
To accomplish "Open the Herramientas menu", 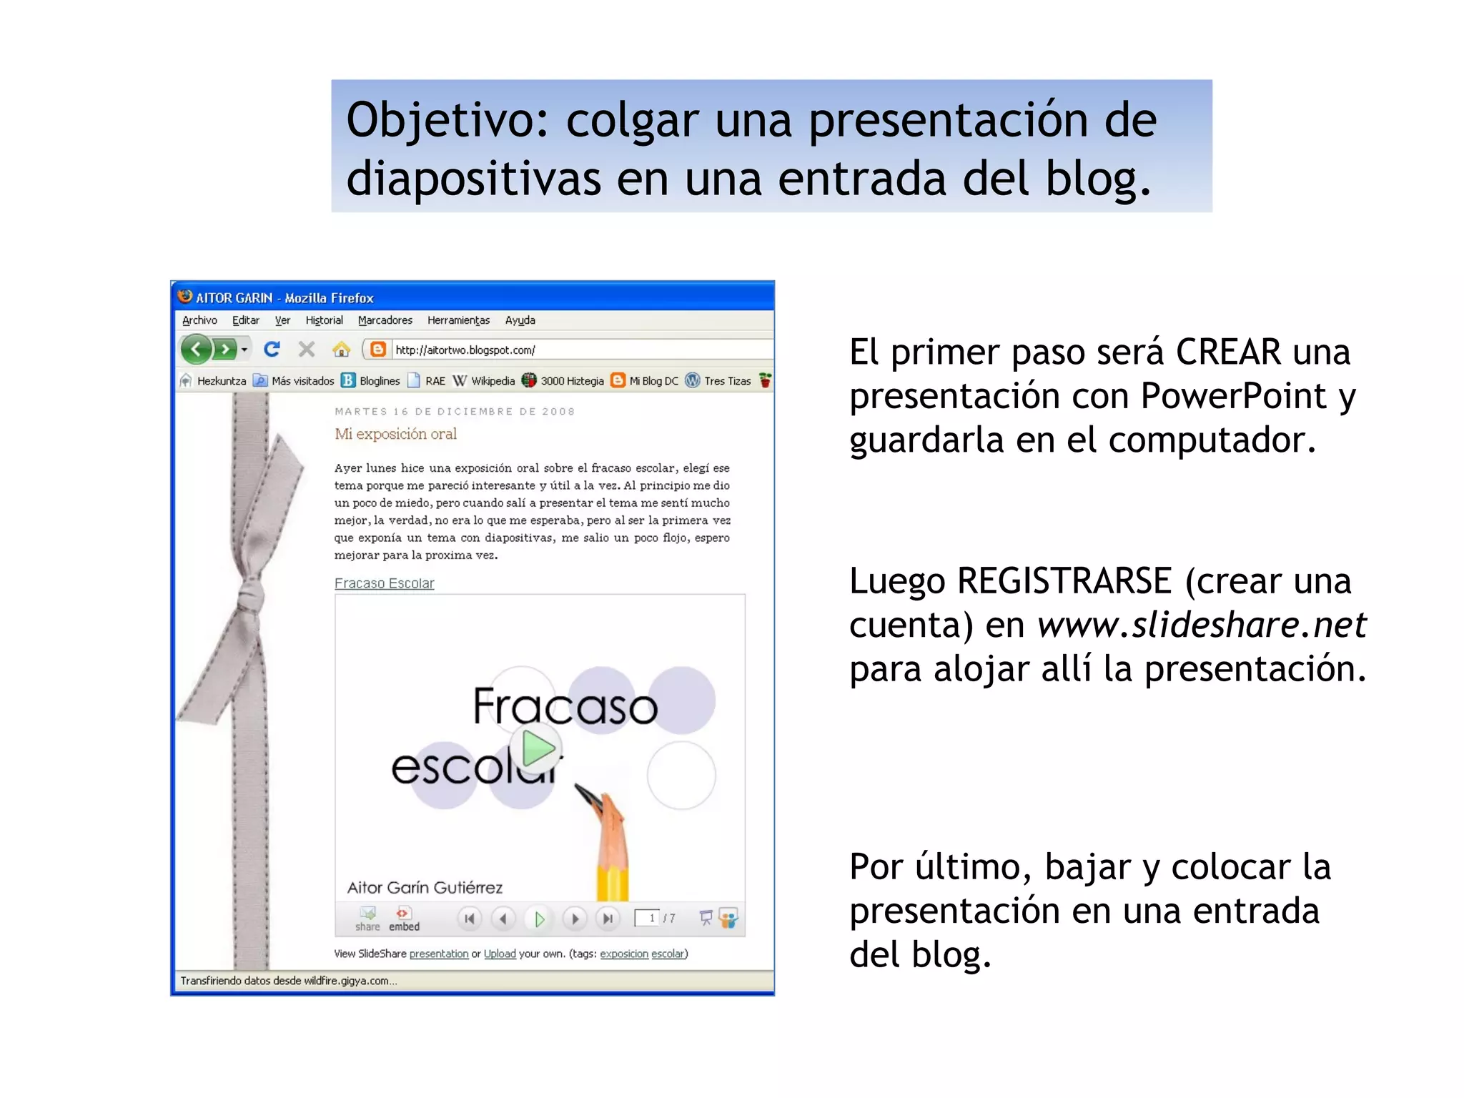I will pos(458,320).
